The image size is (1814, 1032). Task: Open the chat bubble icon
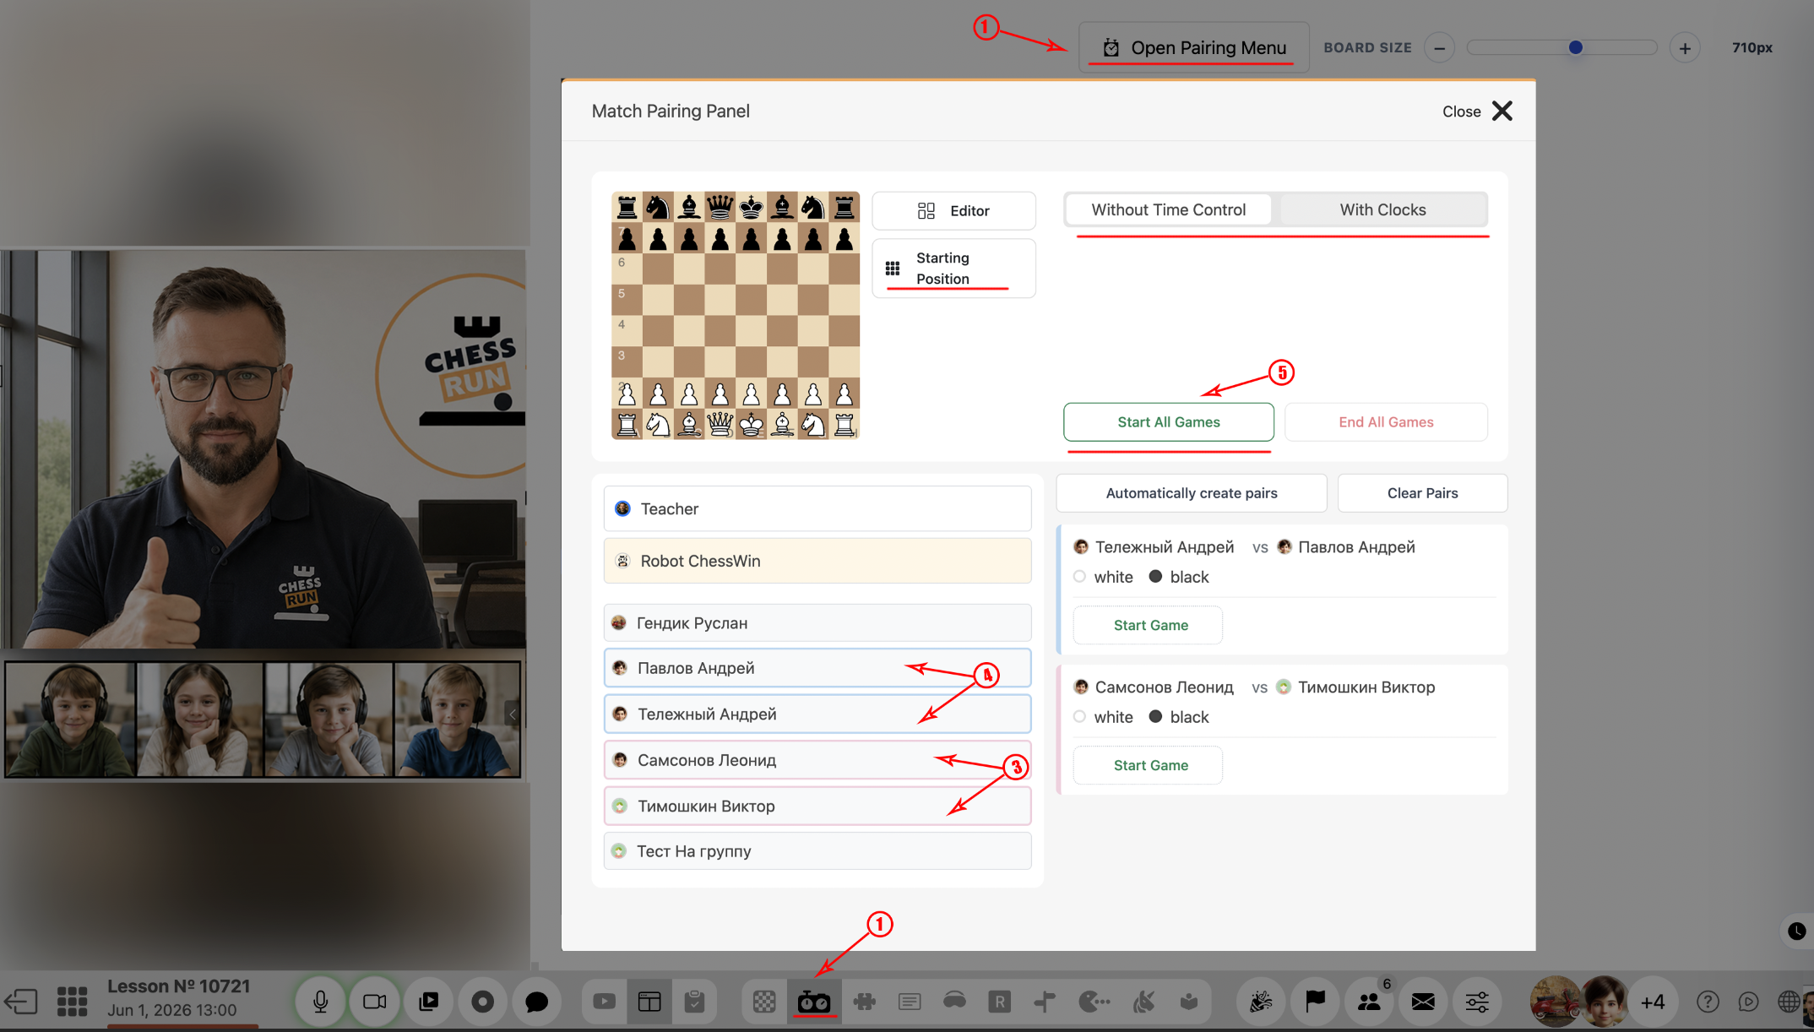(536, 1002)
